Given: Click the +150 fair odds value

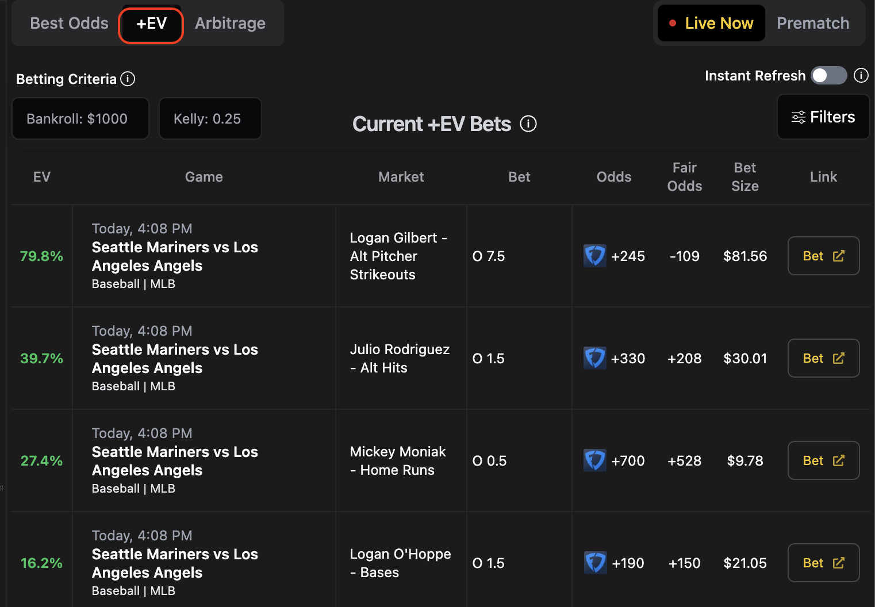Looking at the screenshot, I should tap(684, 563).
